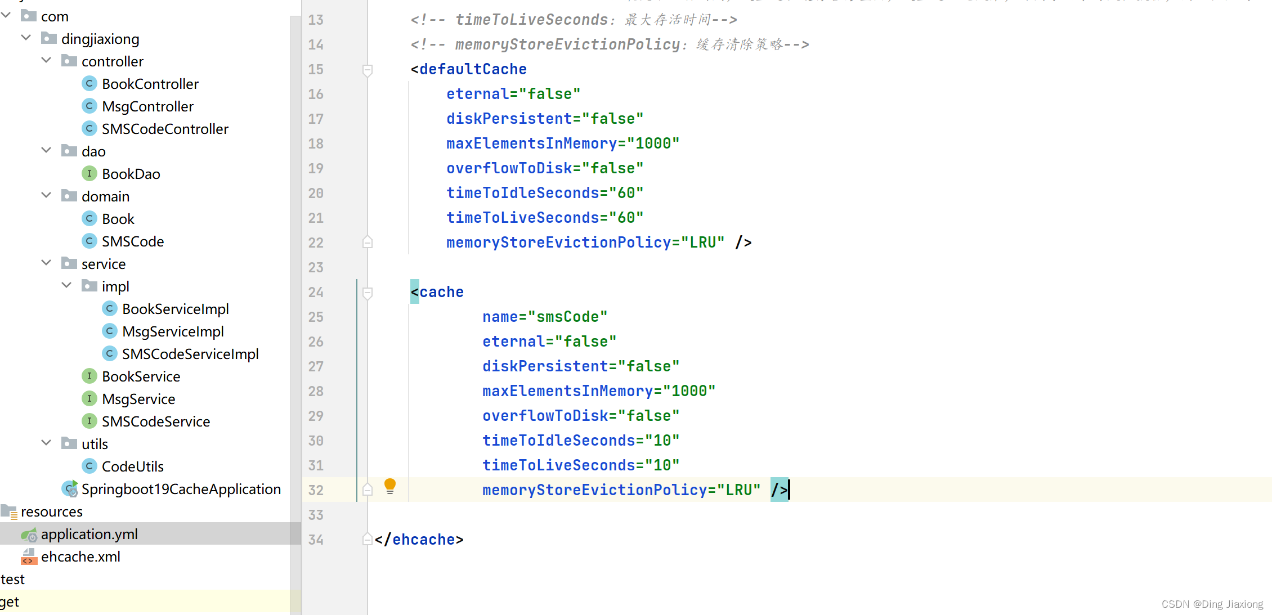Open Springboot19CacheApplication in the tree

pos(181,489)
